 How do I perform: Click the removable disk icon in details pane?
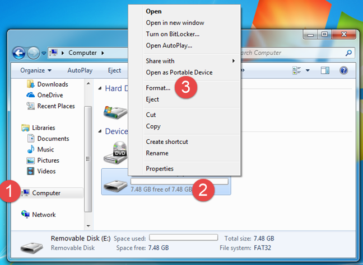pos(31,248)
